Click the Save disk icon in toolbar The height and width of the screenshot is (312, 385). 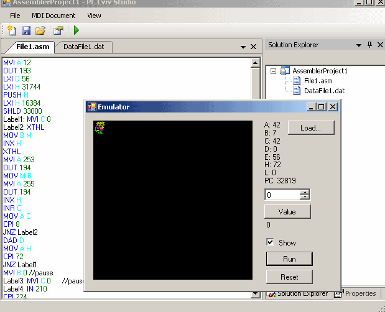pos(26,30)
